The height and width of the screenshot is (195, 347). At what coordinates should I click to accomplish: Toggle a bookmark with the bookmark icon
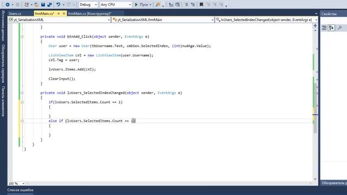201,4
